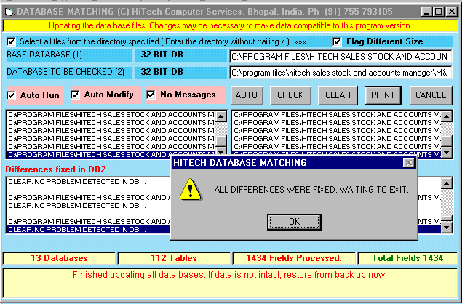
Task: Click the warning exclamation icon in dialog
Action: tap(191, 190)
